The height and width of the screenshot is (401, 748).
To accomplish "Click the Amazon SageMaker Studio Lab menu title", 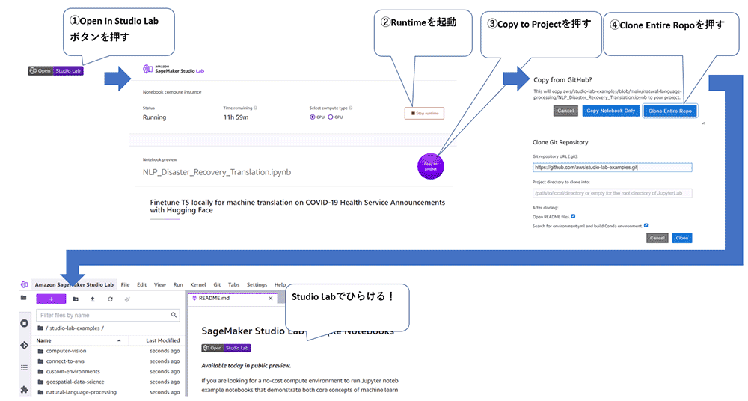I will tap(74, 284).
